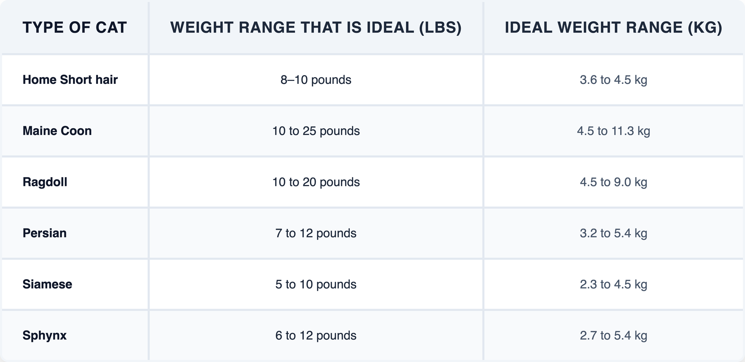Click the '8–10 pounds' cell
The width and height of the screenshot is (745, 362).
[316, 80]
